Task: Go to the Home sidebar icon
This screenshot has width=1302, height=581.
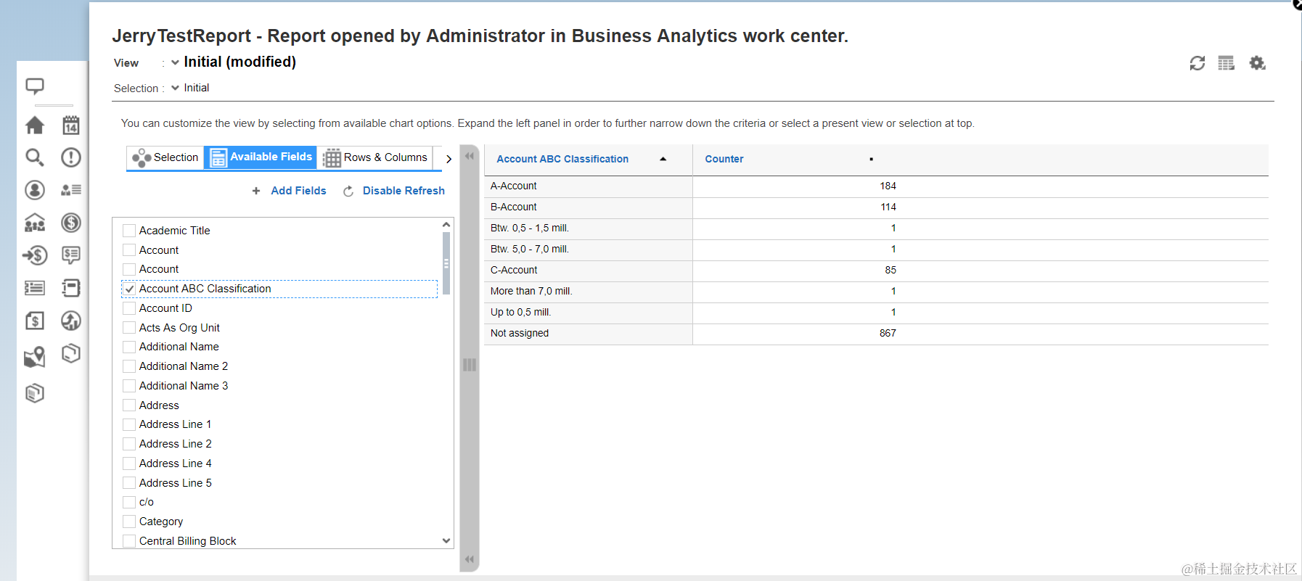Action: [35, 125]
